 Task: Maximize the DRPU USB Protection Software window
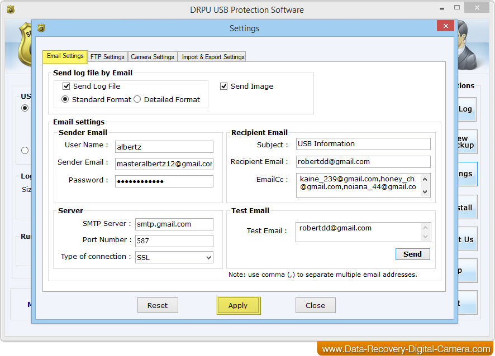click(457, 8)
